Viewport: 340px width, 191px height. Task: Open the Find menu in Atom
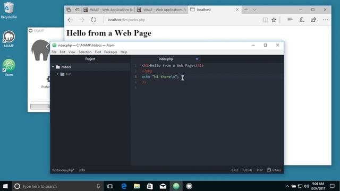click(x=98, y=52)
